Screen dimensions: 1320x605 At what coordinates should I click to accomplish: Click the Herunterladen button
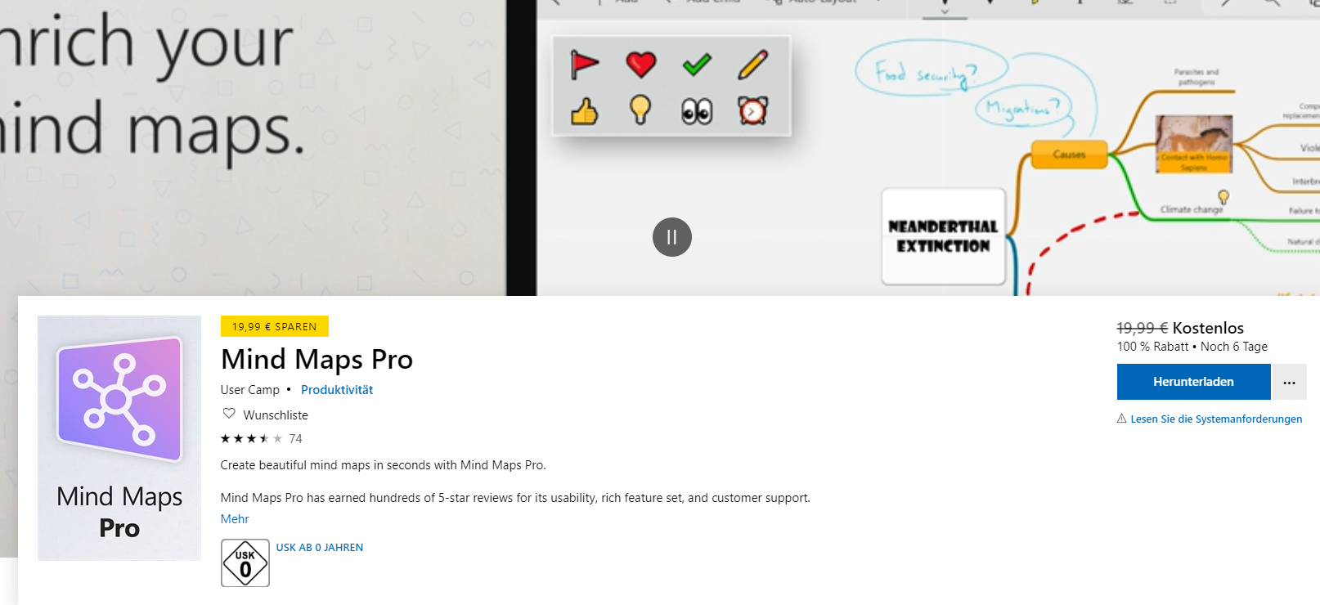(1193, 382)
